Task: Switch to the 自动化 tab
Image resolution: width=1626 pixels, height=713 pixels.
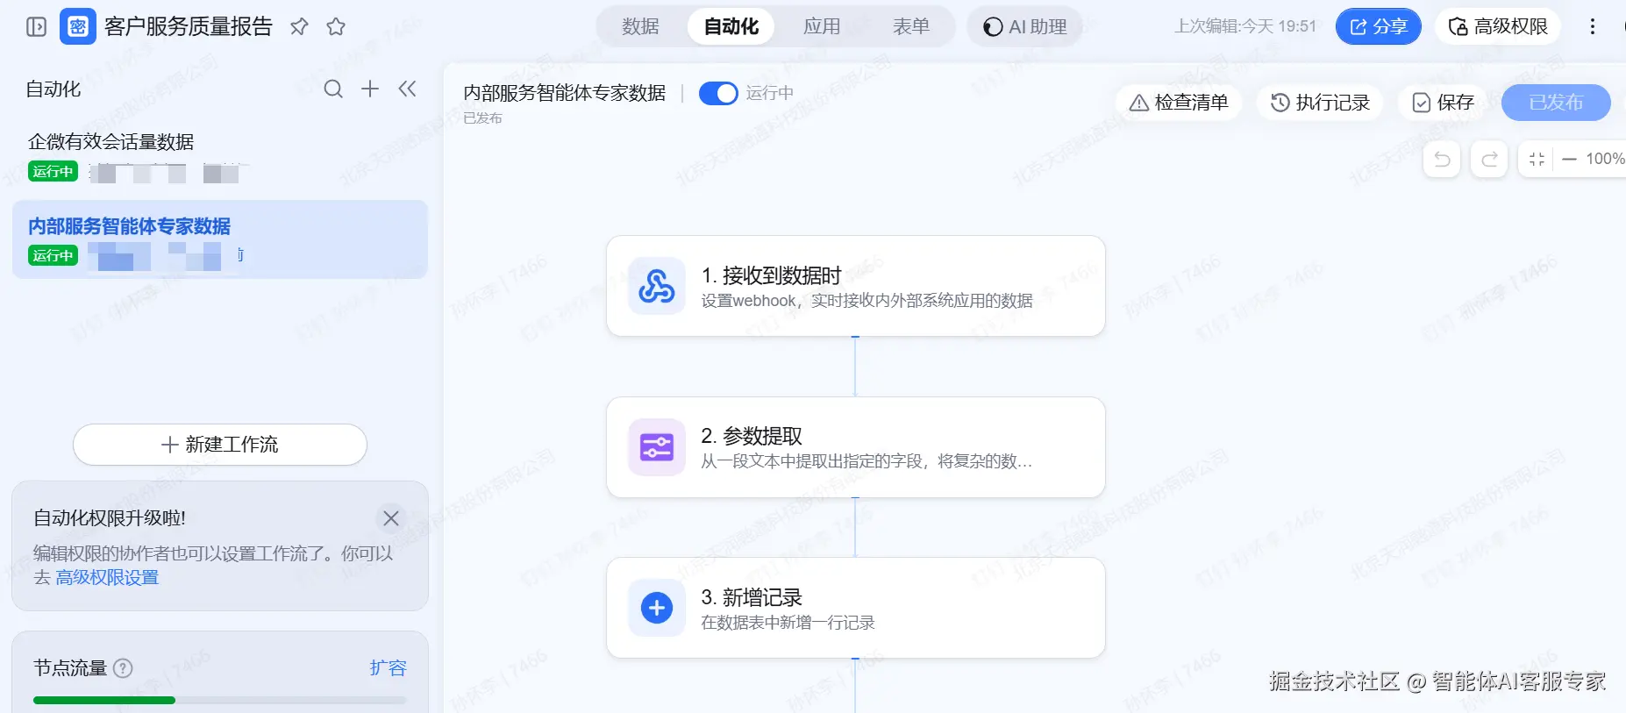Action: [x=731, y=26]
